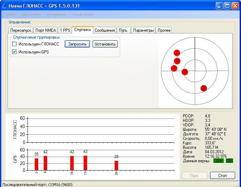Screen dimensions: 241x187
Task: Close the Навиа ГЛОНАСС + GPS window
Action: tap(235, 6)
